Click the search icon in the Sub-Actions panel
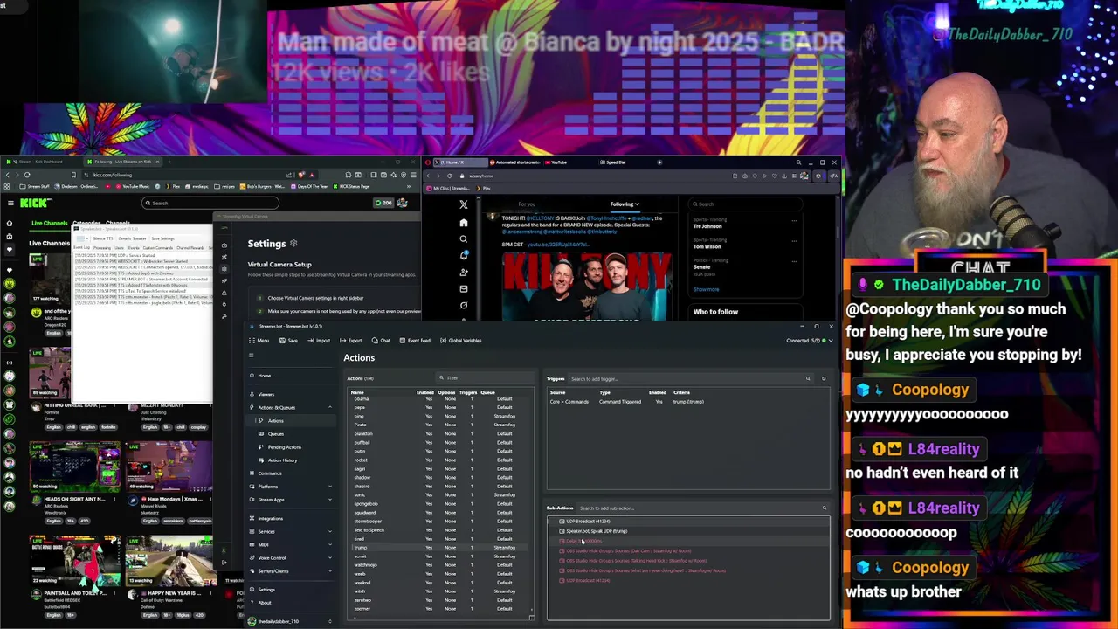 click(824, 508)
